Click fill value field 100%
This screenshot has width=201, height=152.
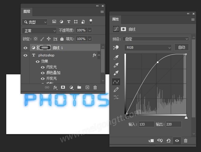point(81,39)
